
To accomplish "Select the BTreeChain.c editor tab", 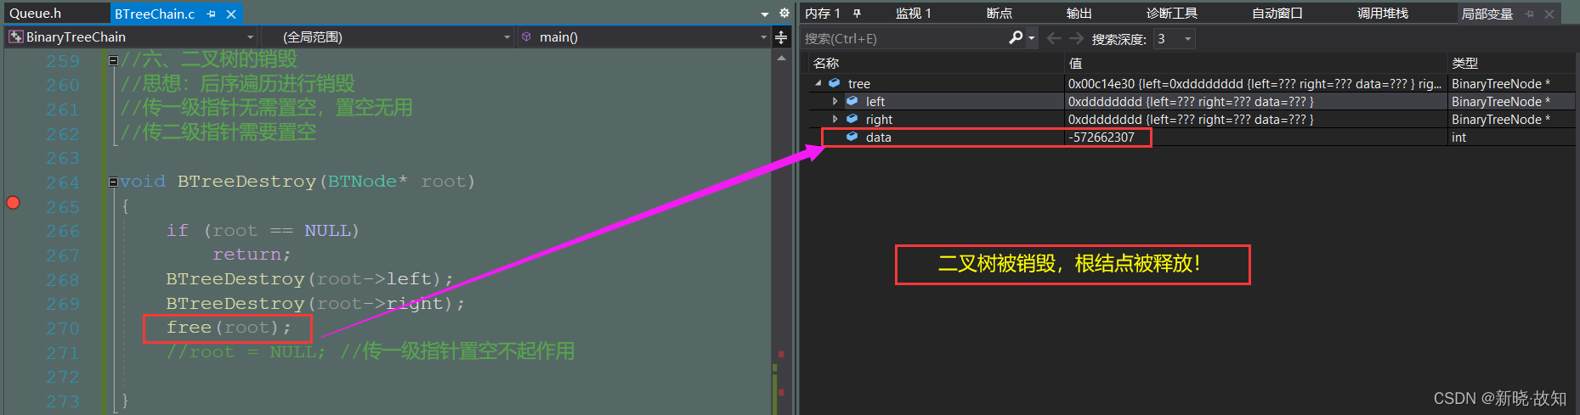I will coord(155,14).
